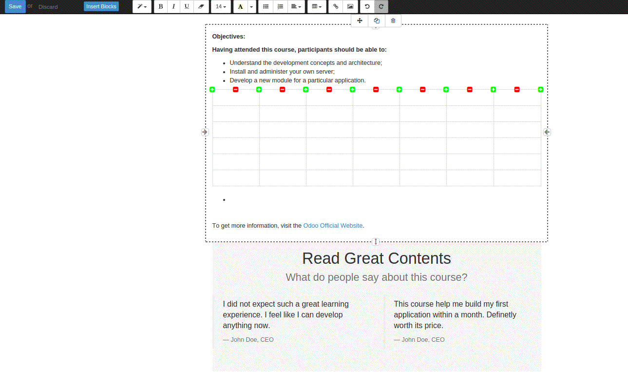Click the left-side block resize arrow handle
Image resolution: width=628 pixels, height=372 pixels.
(205, 132)
